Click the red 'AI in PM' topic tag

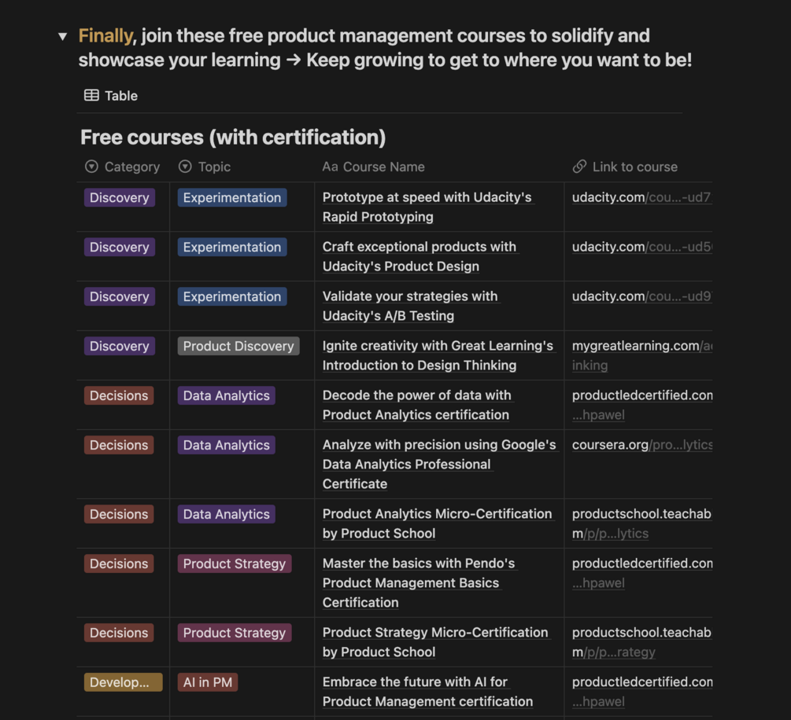[208, 682]
